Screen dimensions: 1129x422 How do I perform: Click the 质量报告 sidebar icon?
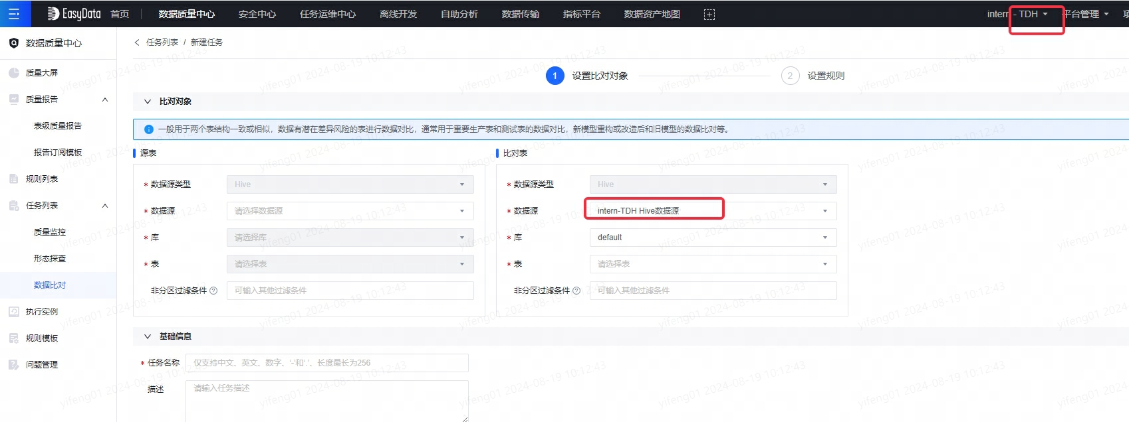(14, 100)
